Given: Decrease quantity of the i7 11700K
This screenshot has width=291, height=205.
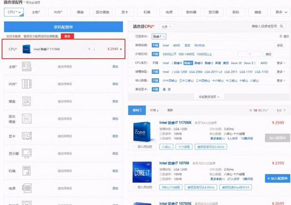Looking at the screenshot, I should (x=84, y=49).
